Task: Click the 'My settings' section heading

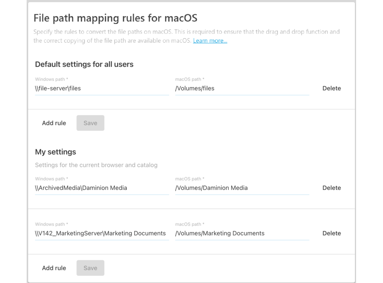Action: click(55, 152)
